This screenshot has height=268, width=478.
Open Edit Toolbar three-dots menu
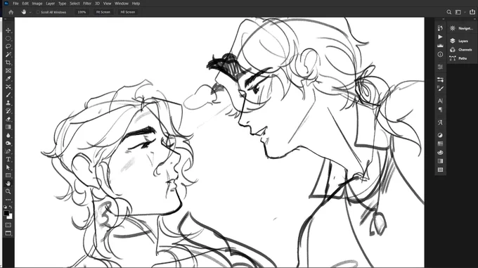(8, 200)
